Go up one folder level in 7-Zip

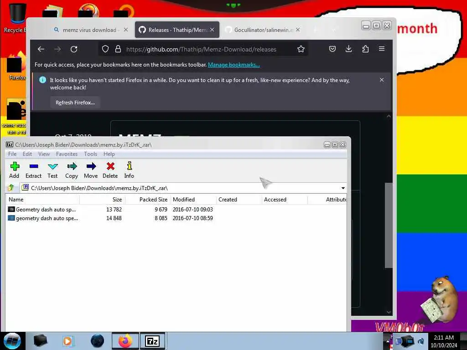click(11, 188)
